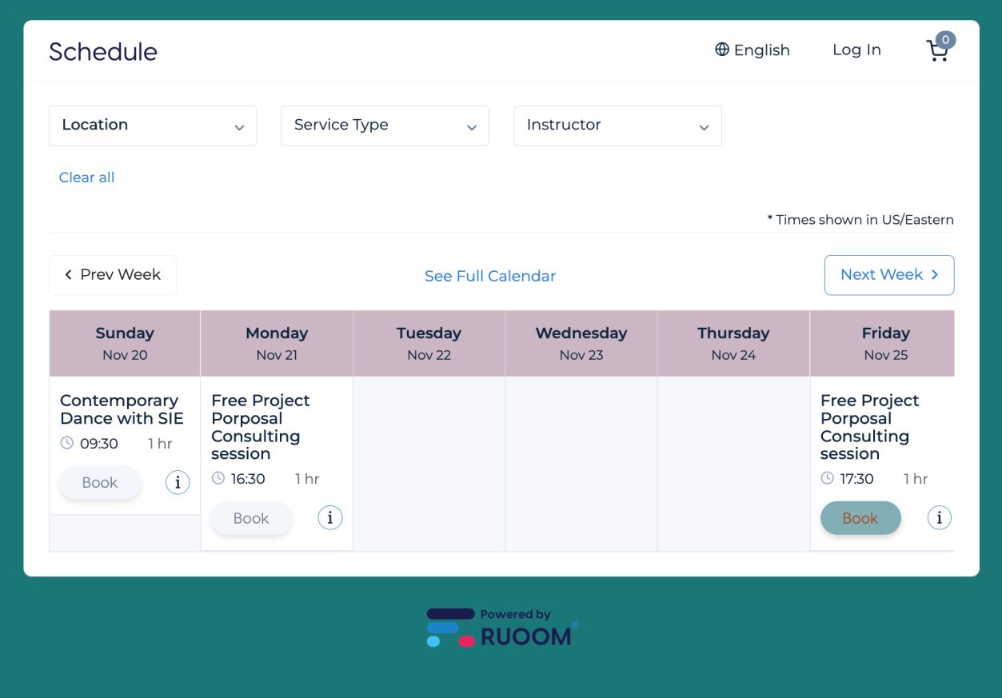The height and width of the screenshot is (698, 1002).
Task: Book the Monday 16:30 consulting session
Action: coord(251,518)
